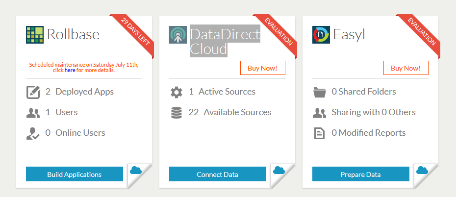Click Buy Now on Easyl card
Screen dimensions: 456x197
tap(405, 68)
